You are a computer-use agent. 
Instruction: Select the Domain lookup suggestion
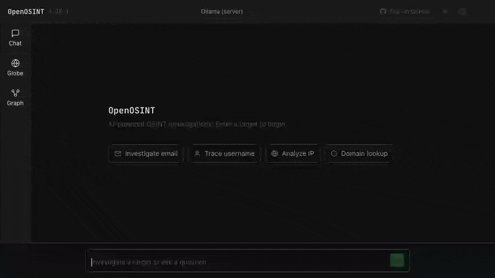pos(359,153)
